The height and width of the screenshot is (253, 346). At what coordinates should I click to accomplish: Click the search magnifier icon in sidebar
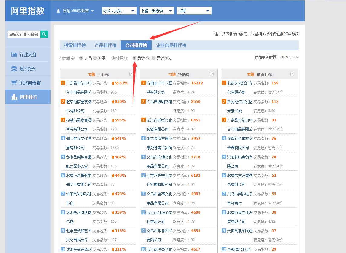[44, 34]
